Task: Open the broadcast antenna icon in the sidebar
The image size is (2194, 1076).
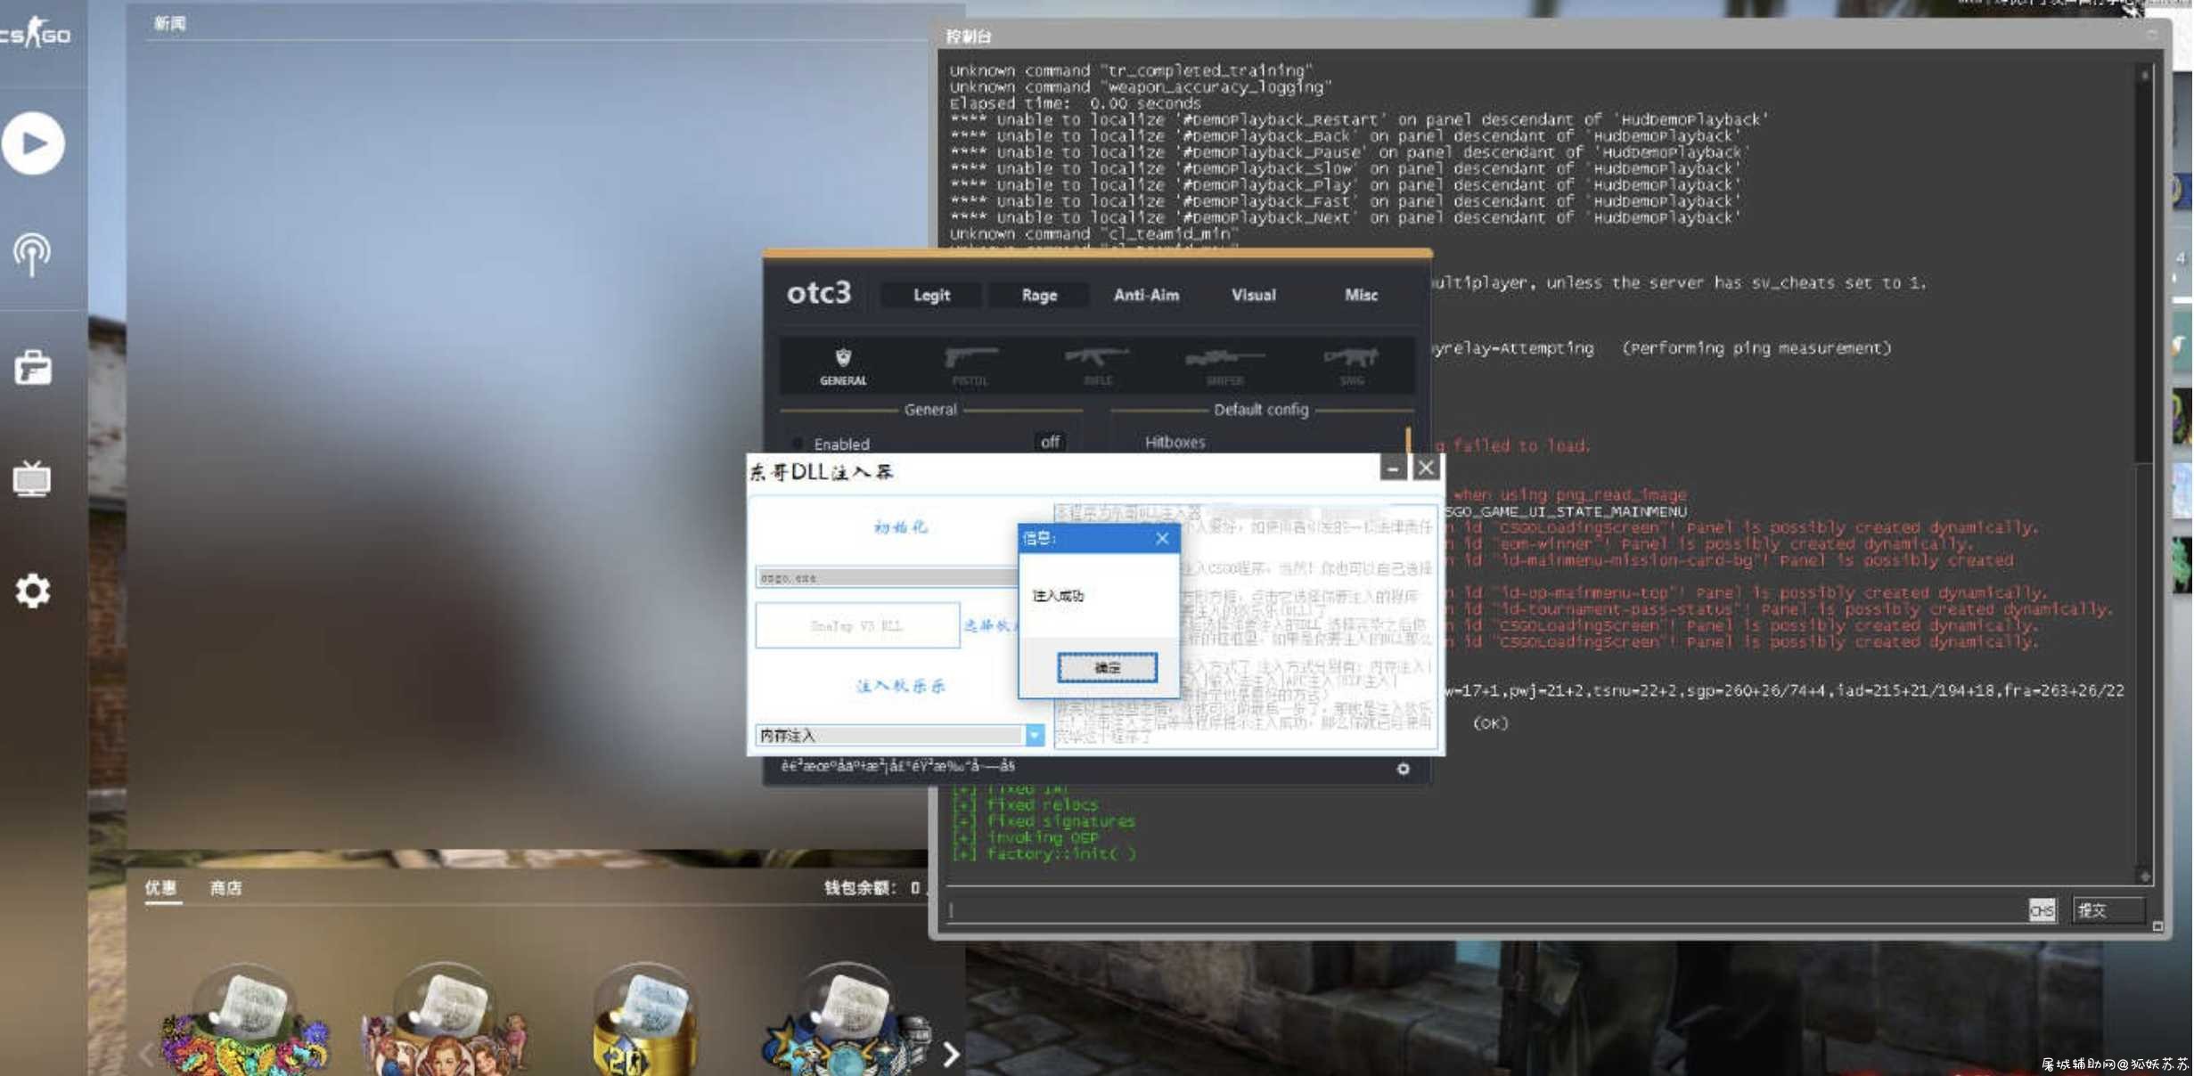Action: [x=32, y=255]
